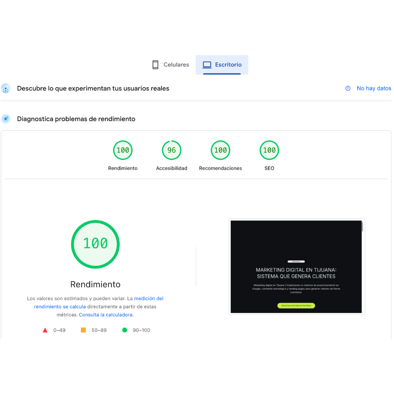Click the Rendimiento title under the large gauge

coord(95,284)
